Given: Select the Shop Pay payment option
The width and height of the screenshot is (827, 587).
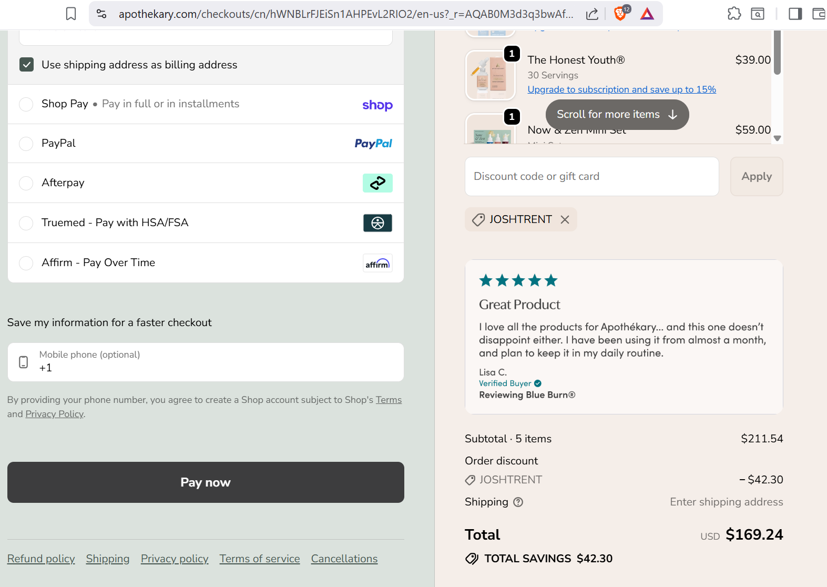Looking at the screenshot, I should tap(26, 104).
